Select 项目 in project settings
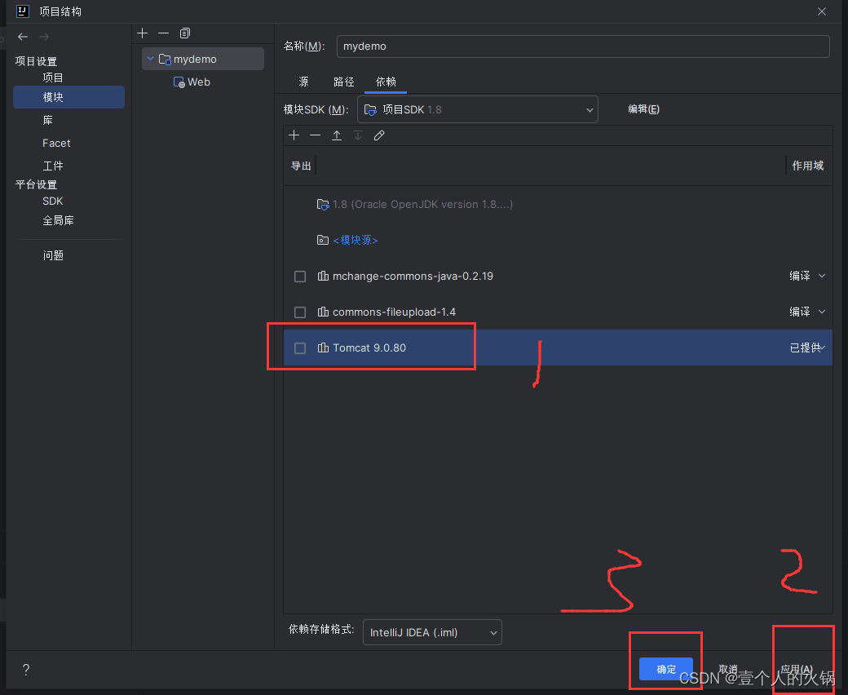 click(53, 77)
